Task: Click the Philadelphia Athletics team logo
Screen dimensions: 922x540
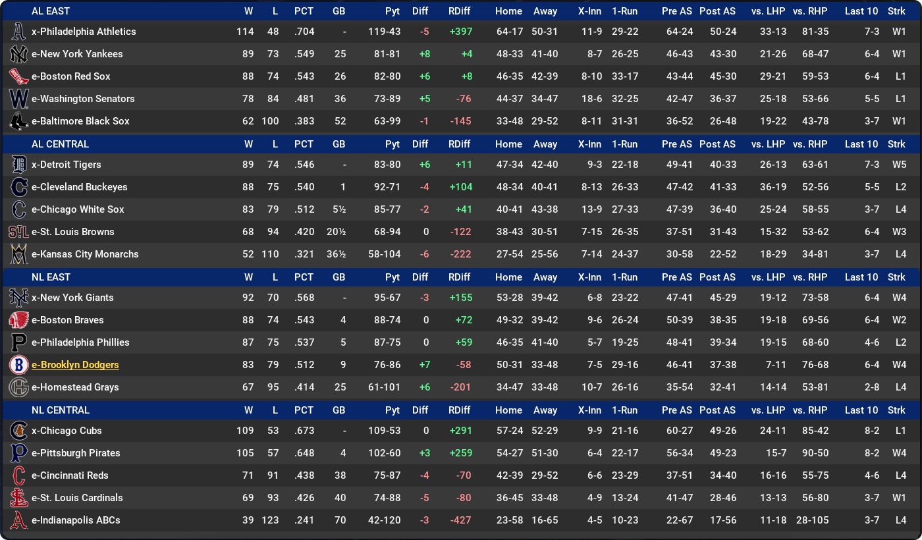Action: coord(18,32)
